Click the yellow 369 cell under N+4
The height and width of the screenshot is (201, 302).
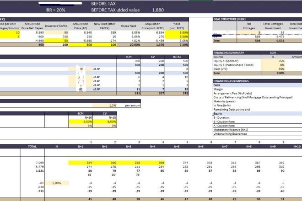pos(152,163)
